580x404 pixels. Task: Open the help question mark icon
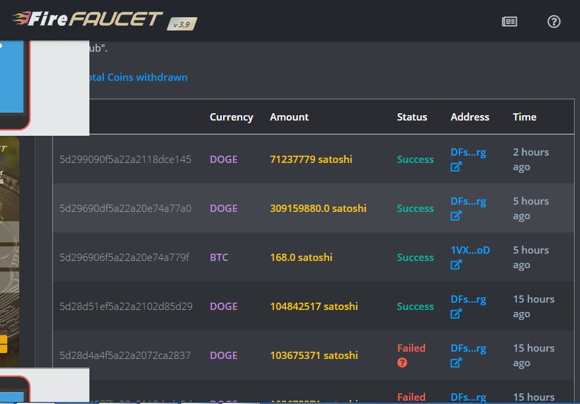[554, 21]
